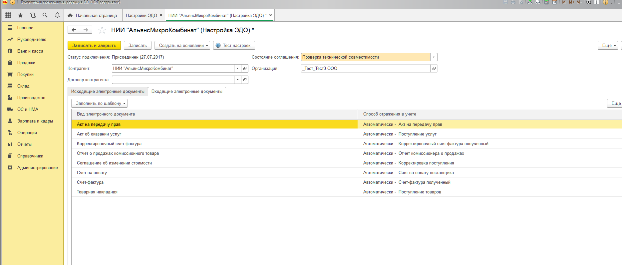Open the organization card icon

click(434, 69)
